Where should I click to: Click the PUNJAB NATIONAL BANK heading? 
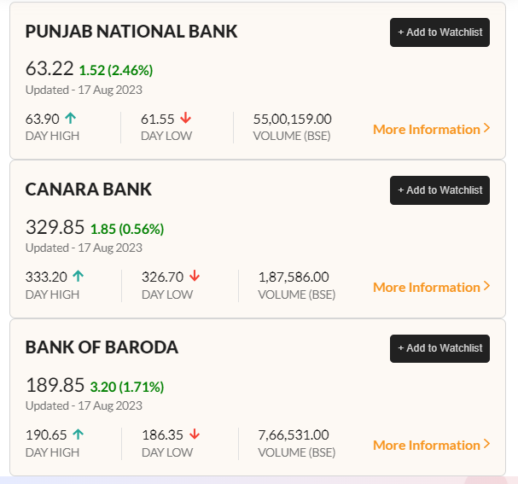(x=131, y=32)
